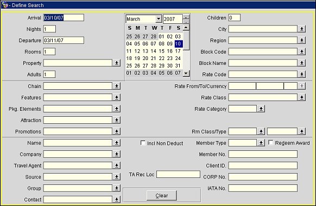Expand the March month dropdown
316x206 pixels.
coord(159,19)
